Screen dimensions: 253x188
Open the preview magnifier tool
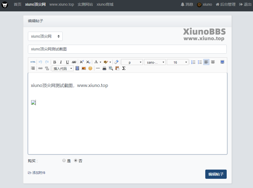click(x=111, y=68)
